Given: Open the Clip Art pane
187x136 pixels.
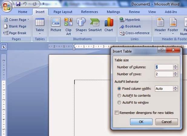Looking at the screenshot, I should click(x=68, y=26).
